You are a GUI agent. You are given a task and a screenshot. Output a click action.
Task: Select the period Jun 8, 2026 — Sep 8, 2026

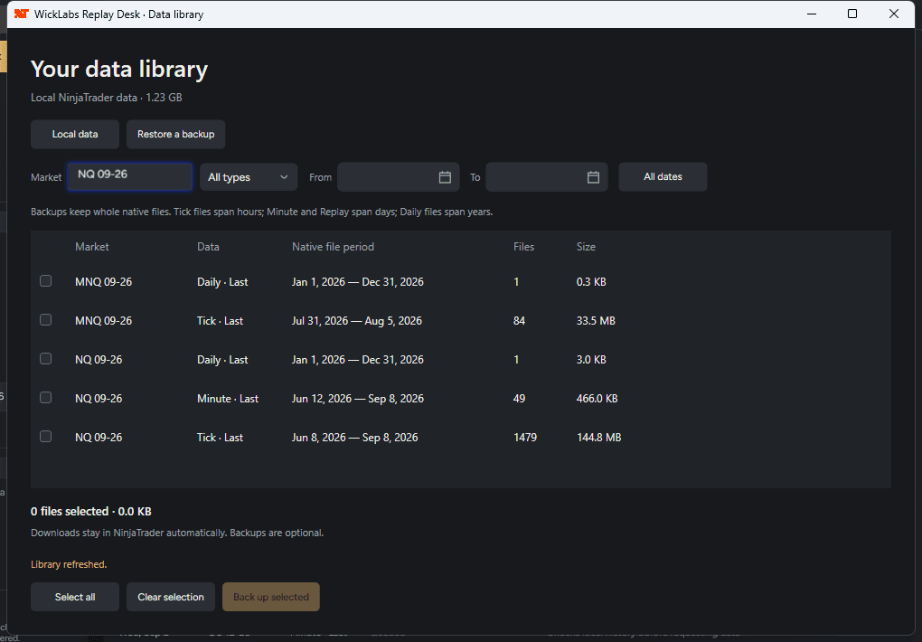click(x=354, y=438)
